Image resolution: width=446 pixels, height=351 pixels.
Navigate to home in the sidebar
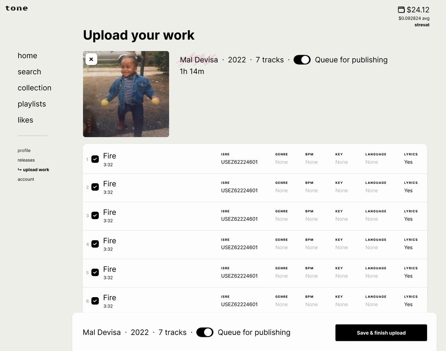click(x=27, y=56)
